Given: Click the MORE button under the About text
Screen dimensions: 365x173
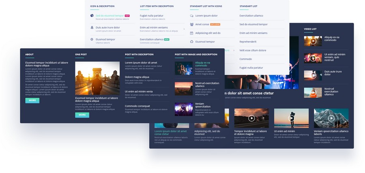Looking at the screenshot, I should [x=32, y=100].
